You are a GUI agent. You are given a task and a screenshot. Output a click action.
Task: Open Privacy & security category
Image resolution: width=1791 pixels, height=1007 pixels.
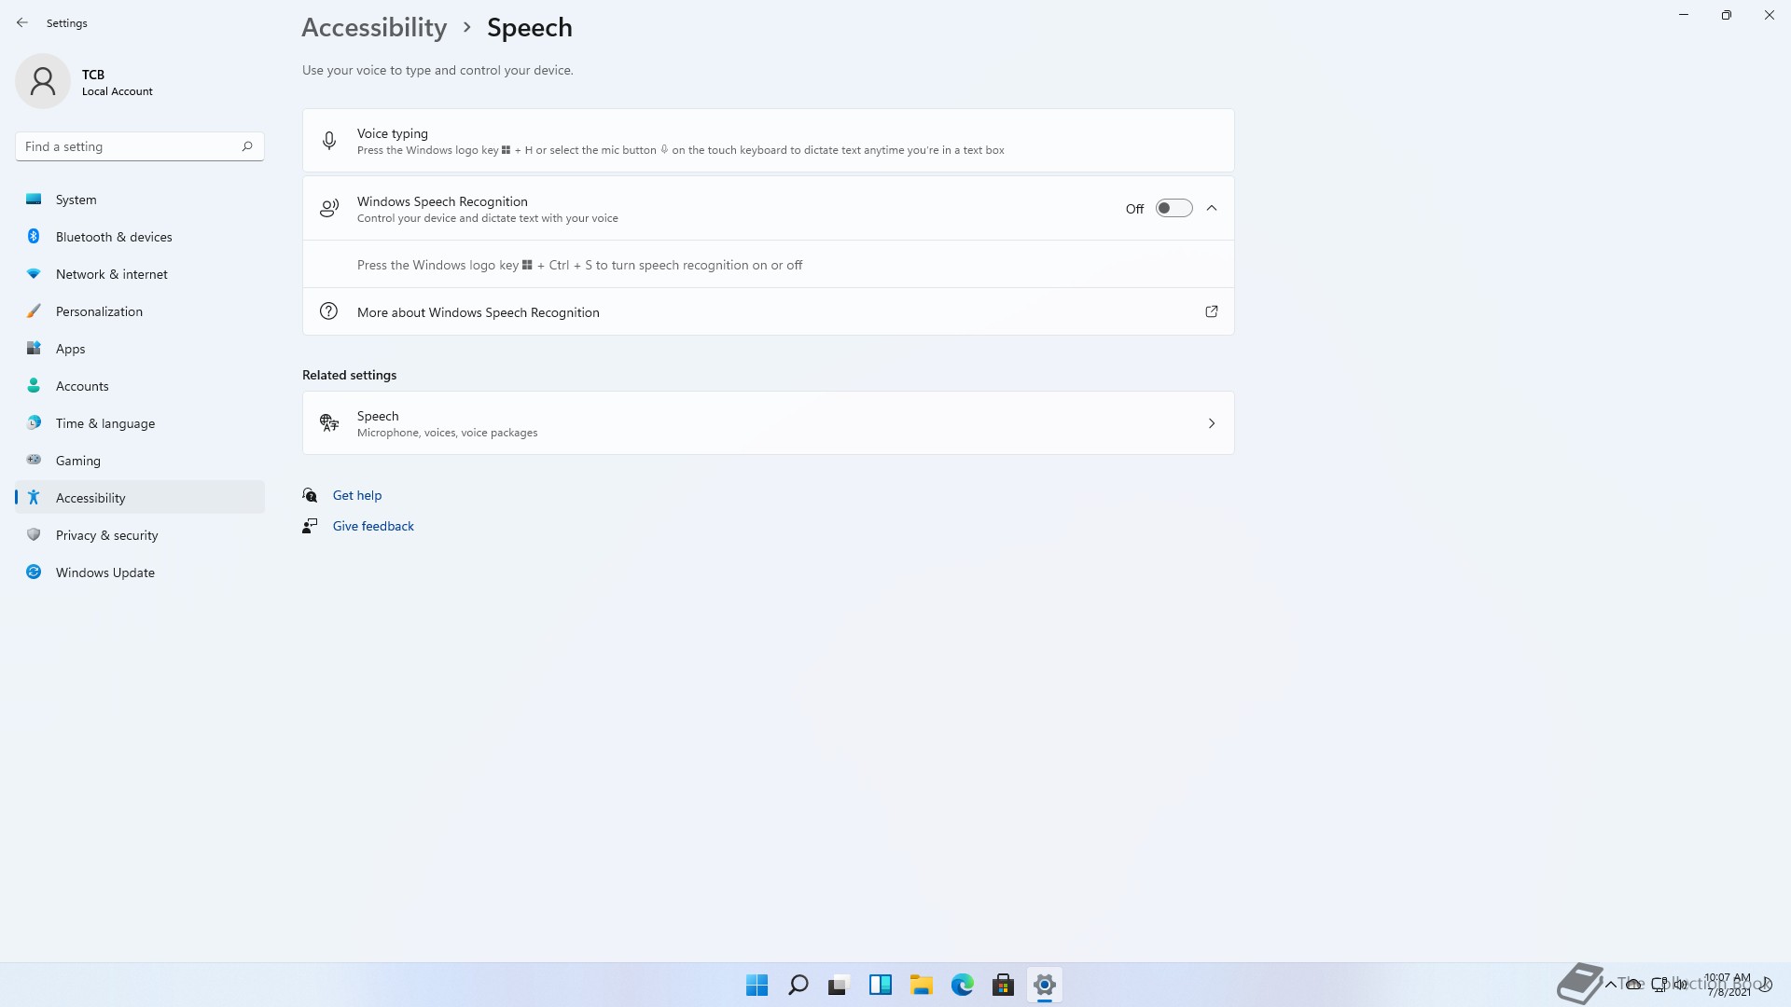pos(140,535)
